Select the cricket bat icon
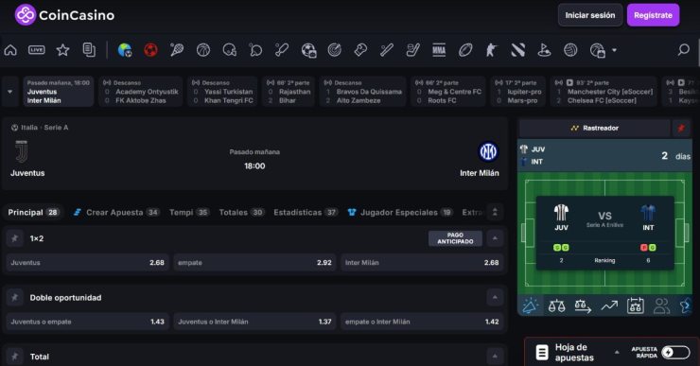This screenshot has width=700, height=366. (282, 50)
